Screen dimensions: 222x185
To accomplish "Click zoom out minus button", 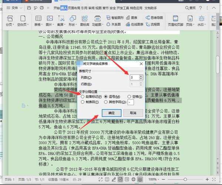I will click(164, 179).
